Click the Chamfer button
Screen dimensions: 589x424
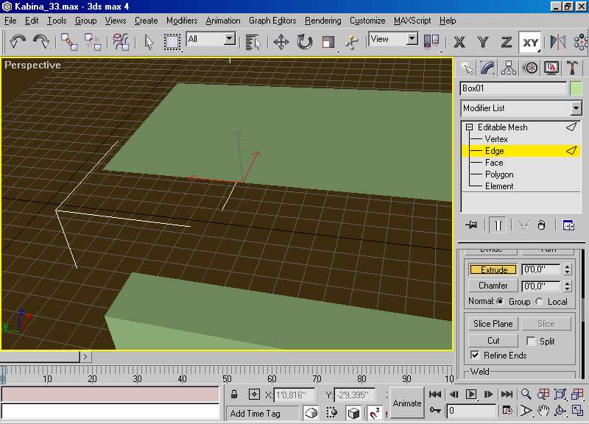493,286
